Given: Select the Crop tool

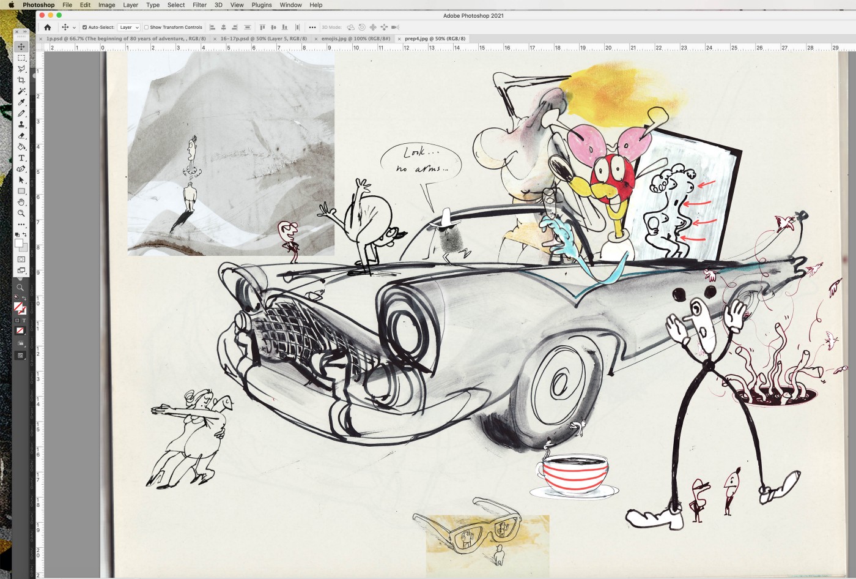Looking at the screenshot, I should click(21, 80).
